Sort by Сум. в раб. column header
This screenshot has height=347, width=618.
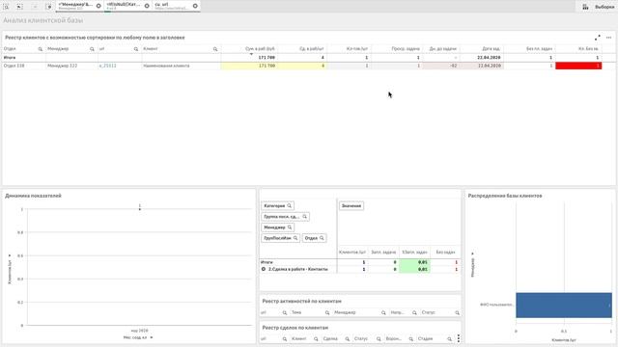[260, 49]
